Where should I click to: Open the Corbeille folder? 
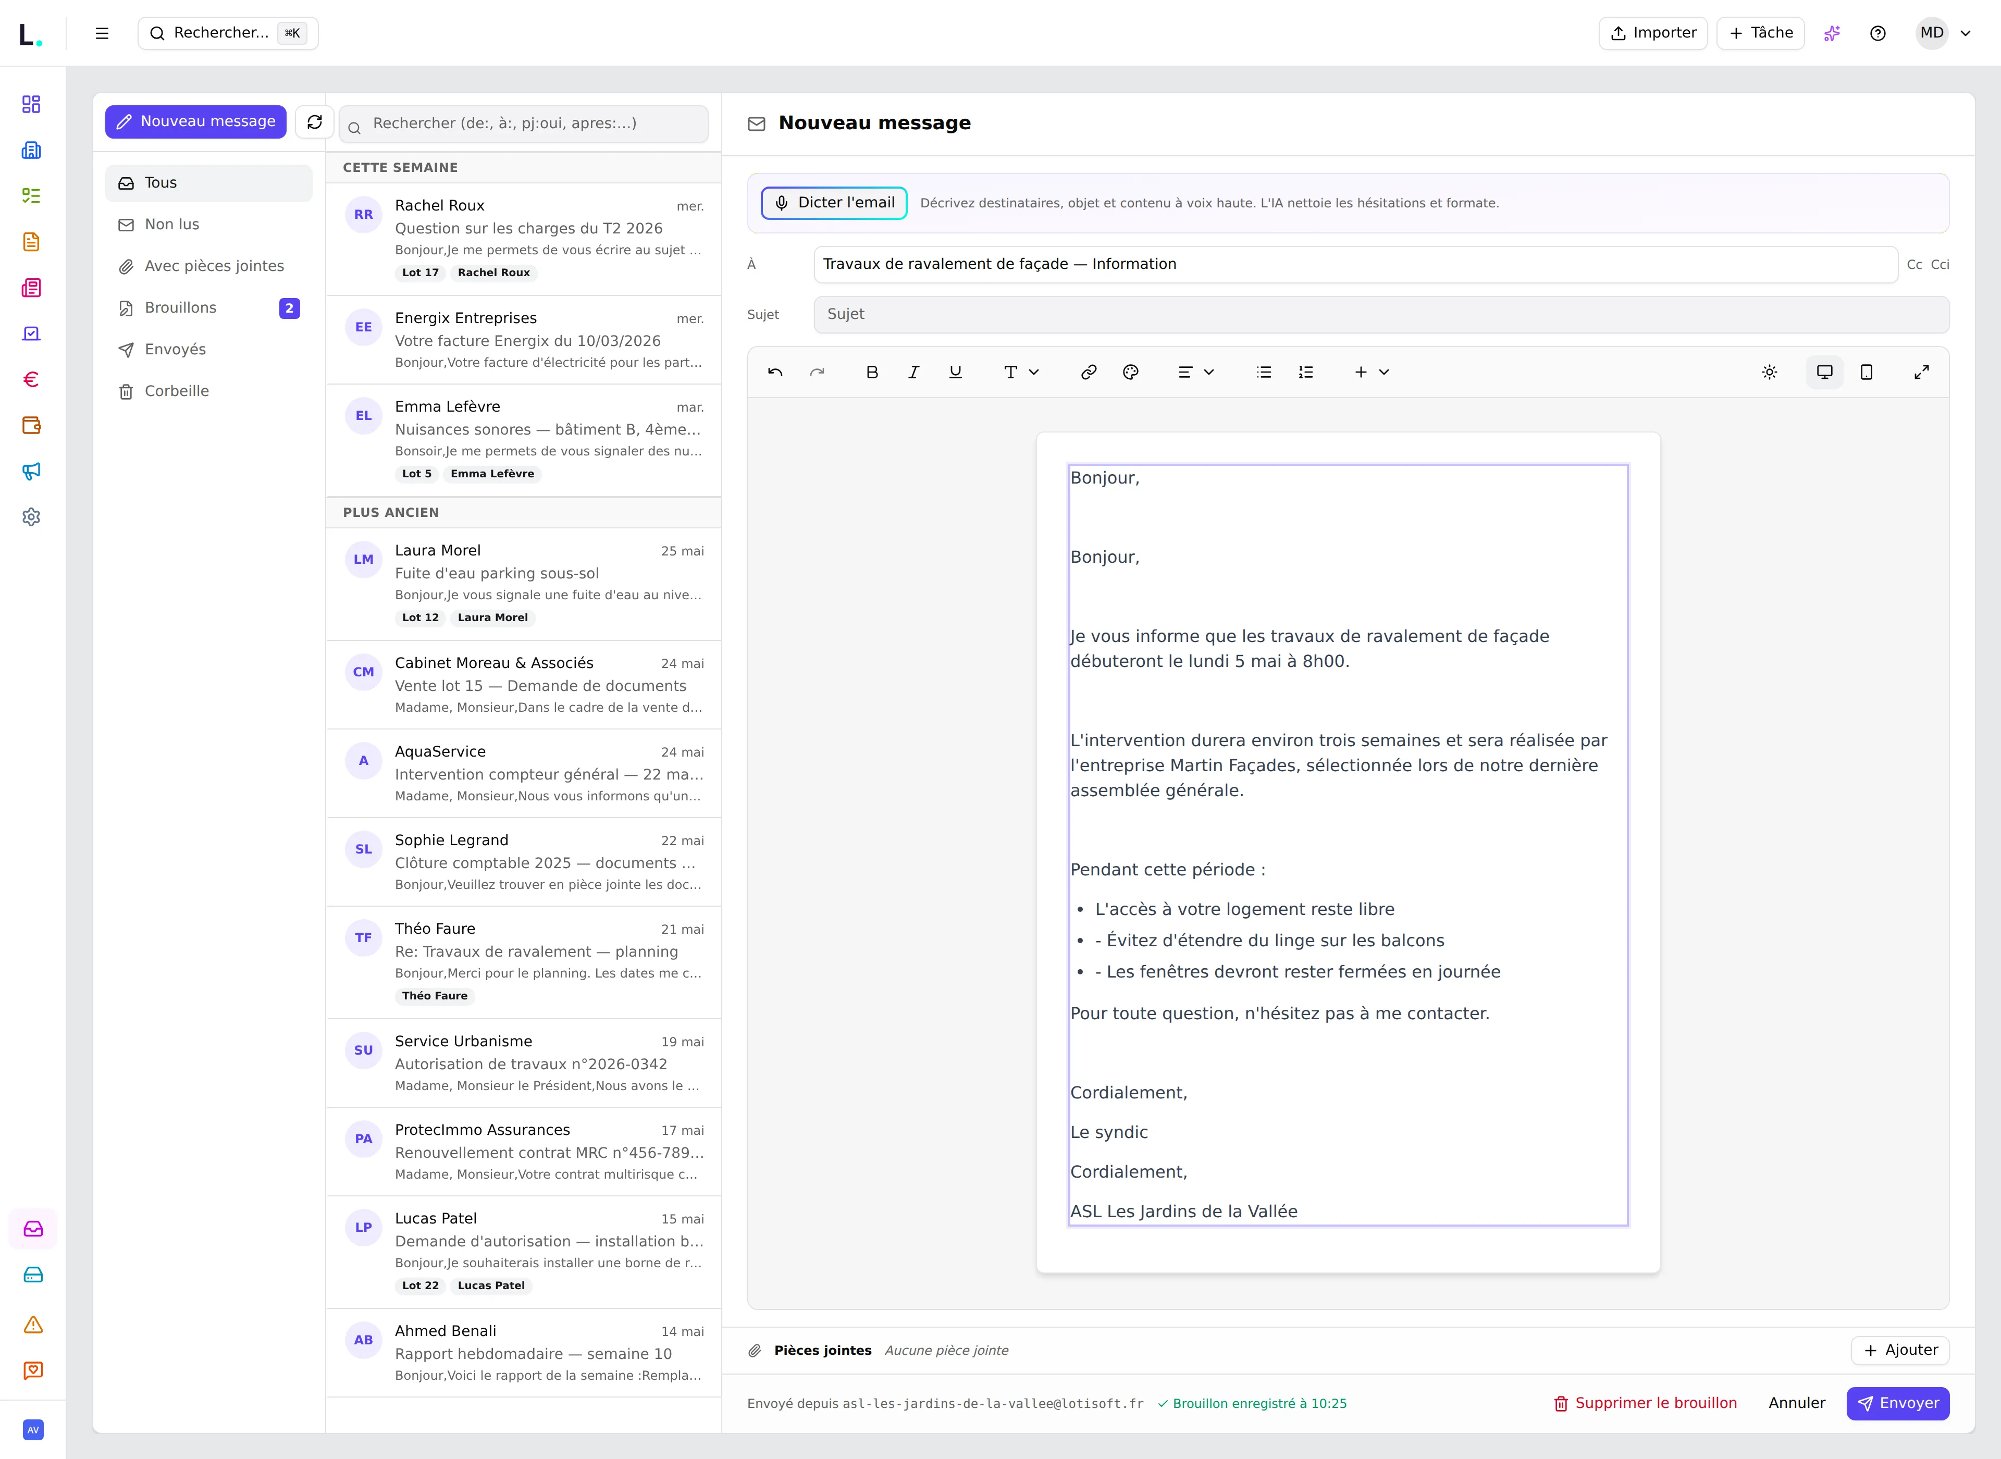tap(208, 391)
